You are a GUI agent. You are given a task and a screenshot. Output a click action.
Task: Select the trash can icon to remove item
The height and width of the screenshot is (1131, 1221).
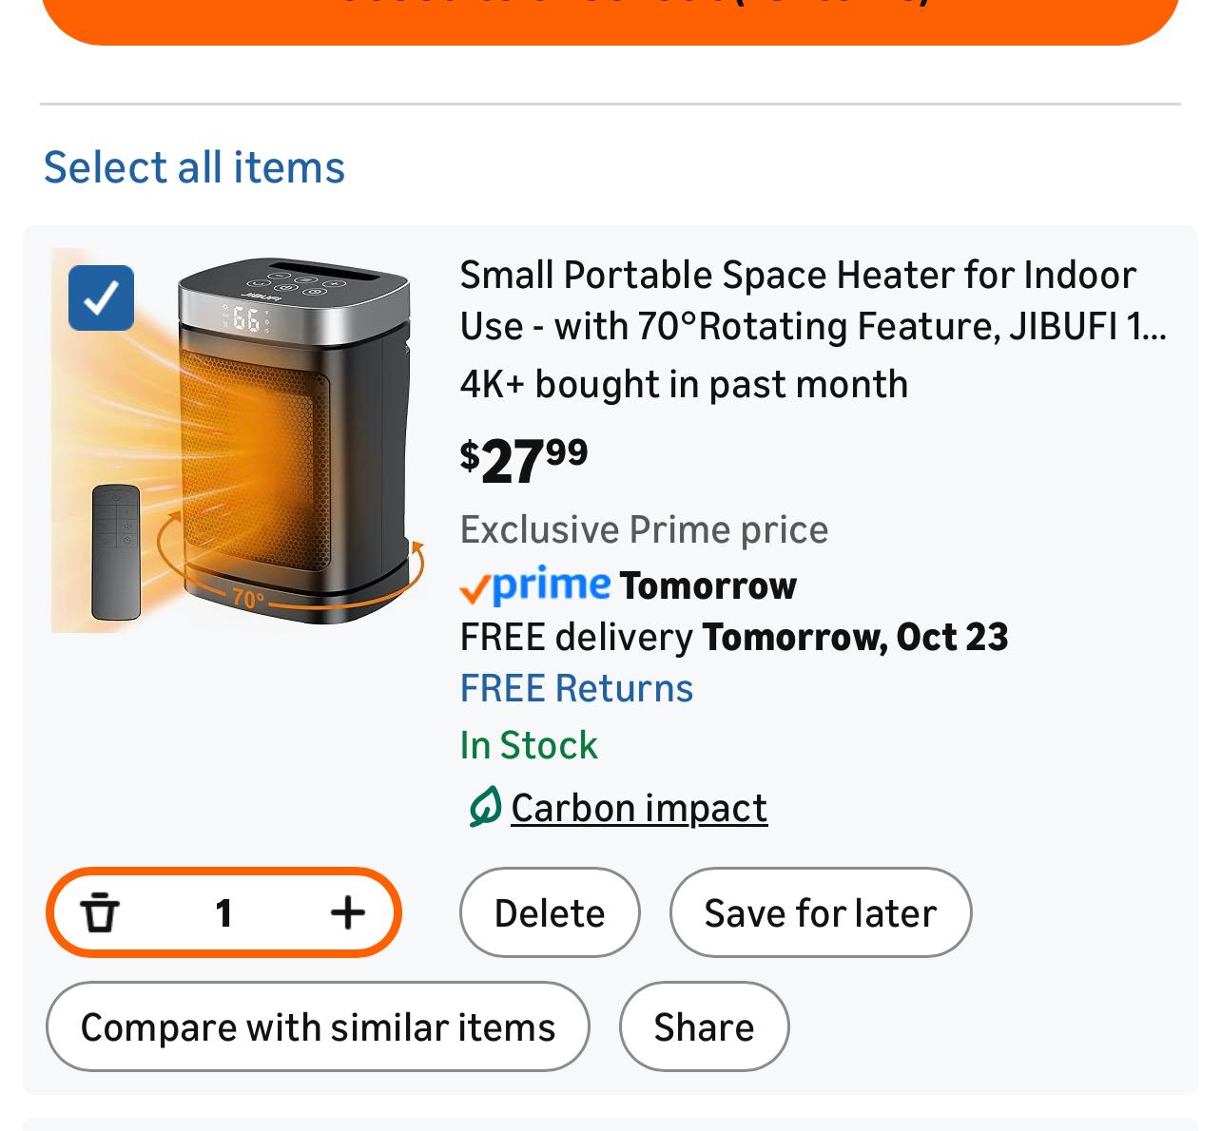pos(101,912)
